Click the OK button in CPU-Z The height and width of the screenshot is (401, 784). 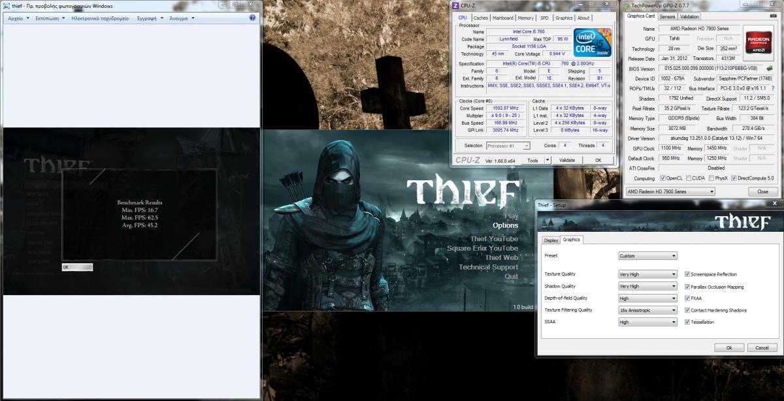(598, 160)
